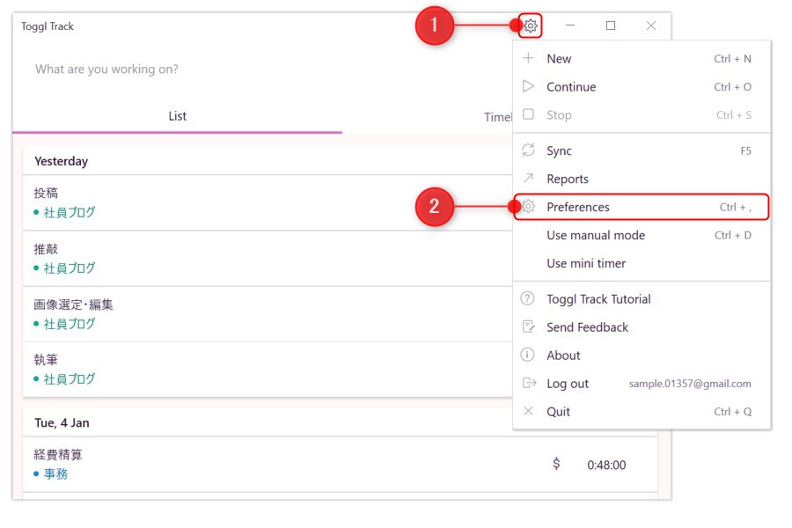Open the About menu item

point(642,356)
